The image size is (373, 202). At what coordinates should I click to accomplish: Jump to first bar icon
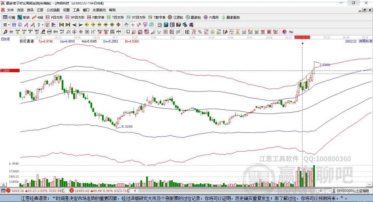click(61, 25)
